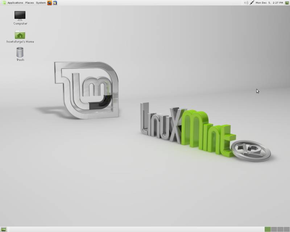290x232 pixels.
Task: Click the green icon right of the clock
Action: point(287,3)
